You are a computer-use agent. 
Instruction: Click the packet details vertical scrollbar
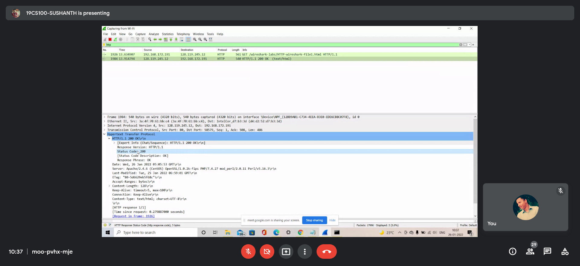pos(475,160)
